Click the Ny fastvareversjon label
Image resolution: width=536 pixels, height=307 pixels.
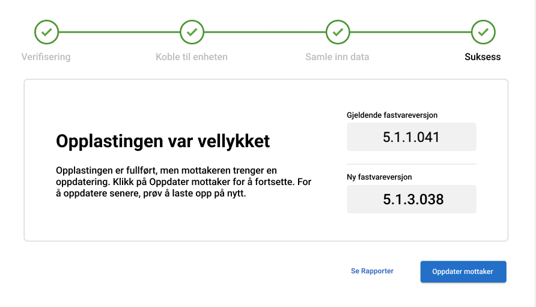[x=379, y=177]
